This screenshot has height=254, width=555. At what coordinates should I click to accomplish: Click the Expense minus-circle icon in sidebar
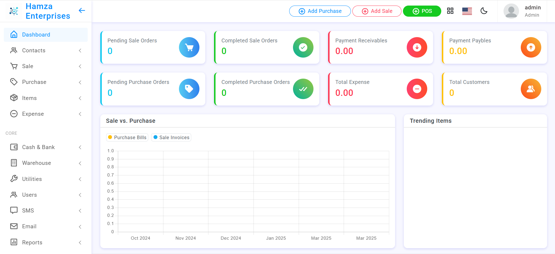[x=14, y=114]
